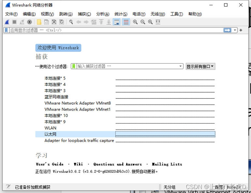Open the Mailing Lists link
The image size is (251, 193).
[167, 164]
